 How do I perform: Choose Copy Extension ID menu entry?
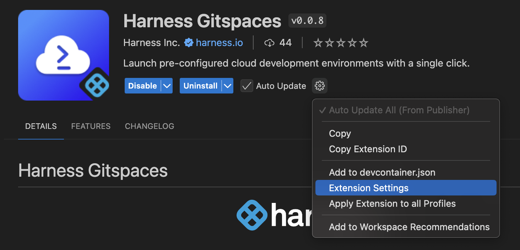(x=368, y=149)
